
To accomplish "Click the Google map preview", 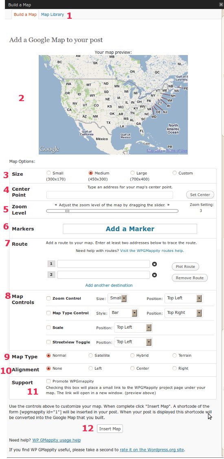I will (x=113, y=105).
